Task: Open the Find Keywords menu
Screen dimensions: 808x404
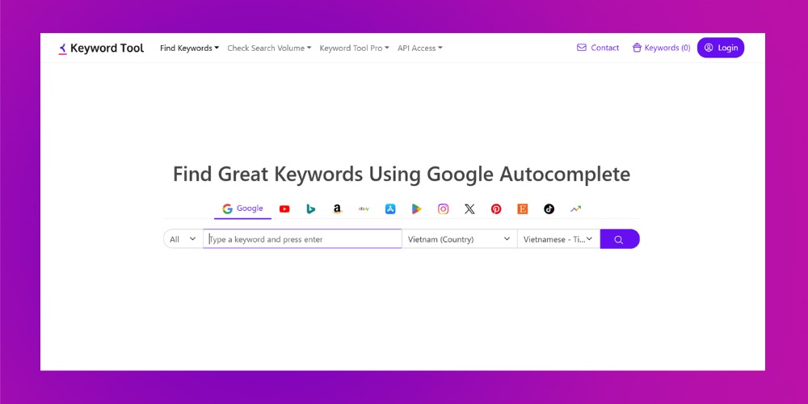Action: click(189, 48)
